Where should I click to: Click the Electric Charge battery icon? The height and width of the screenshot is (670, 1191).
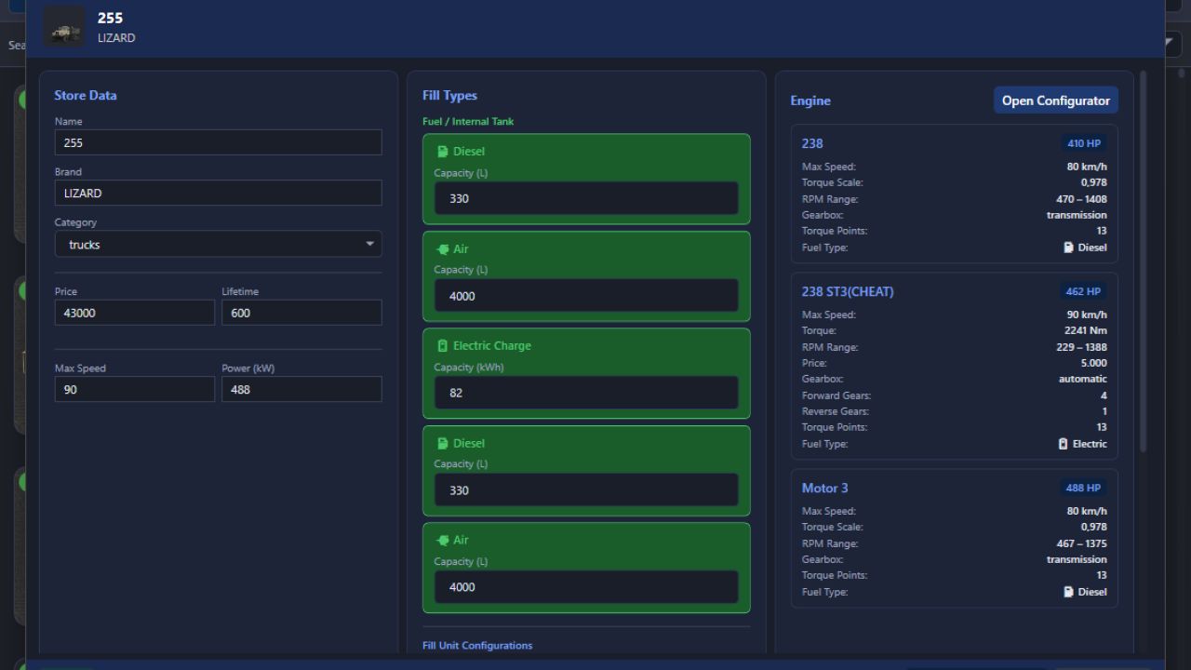click(x=443, y=345)
